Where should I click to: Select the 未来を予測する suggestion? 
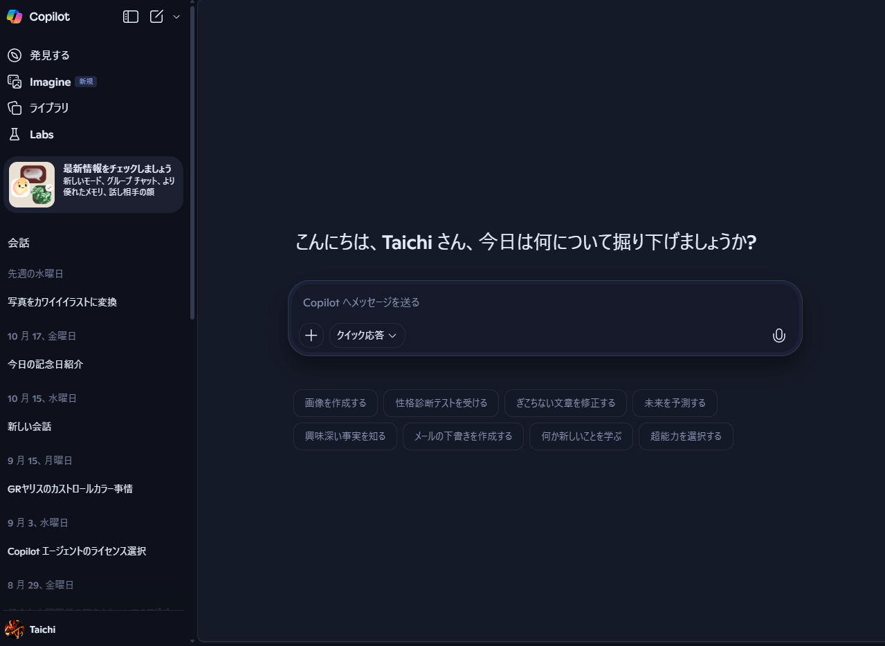pos(675,403)
